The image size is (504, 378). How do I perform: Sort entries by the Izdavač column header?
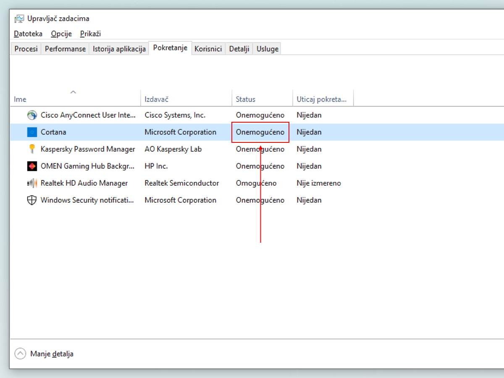tap(156, 99)
